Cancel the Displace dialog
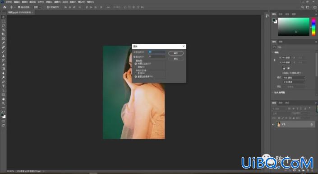Viewport: 318px width, 174px height. (176, 59)
